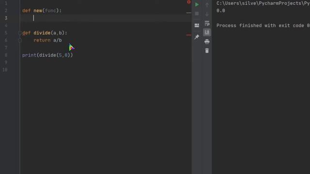
Task: Toggle Scroll to End in the console
Action: [207, 32]
